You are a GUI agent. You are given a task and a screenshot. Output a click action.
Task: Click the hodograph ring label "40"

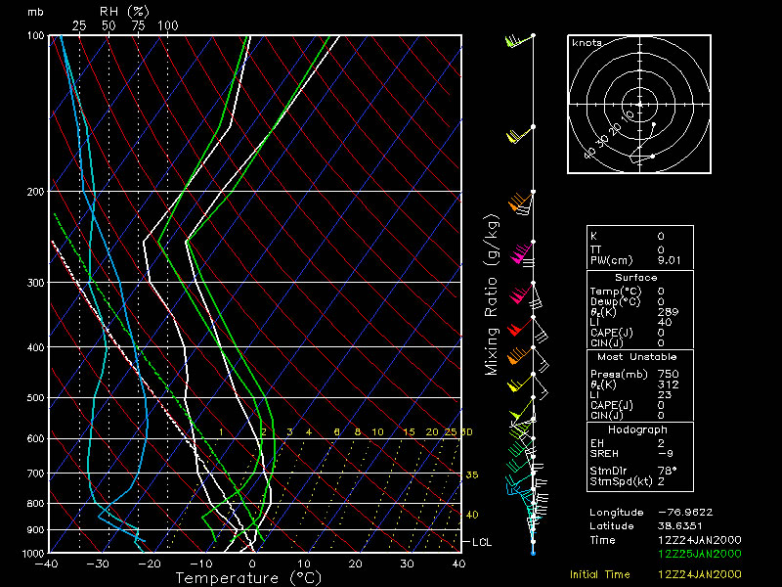(590, 153)
